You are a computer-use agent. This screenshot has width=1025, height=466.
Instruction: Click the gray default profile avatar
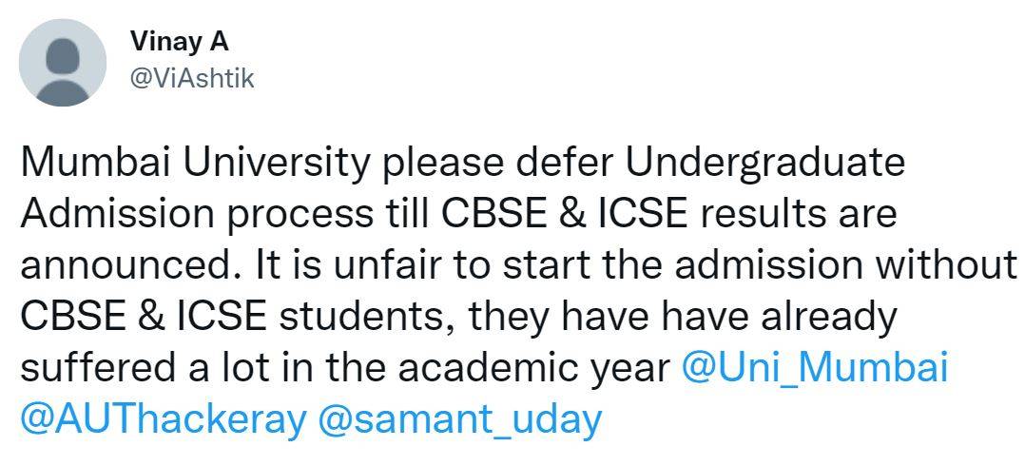(62, 62)
